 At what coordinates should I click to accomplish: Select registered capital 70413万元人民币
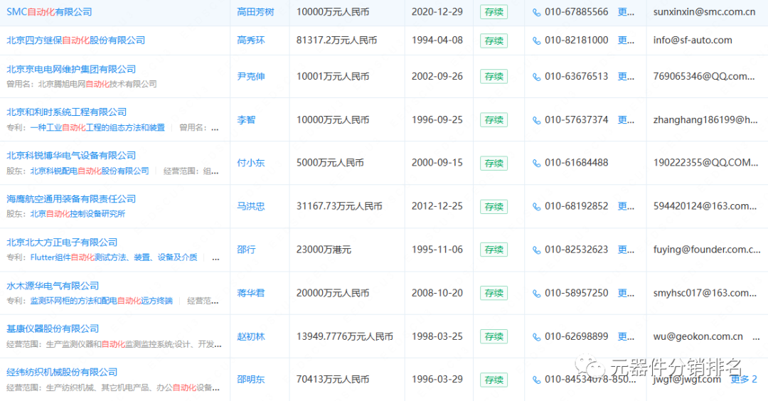[333, 379]
